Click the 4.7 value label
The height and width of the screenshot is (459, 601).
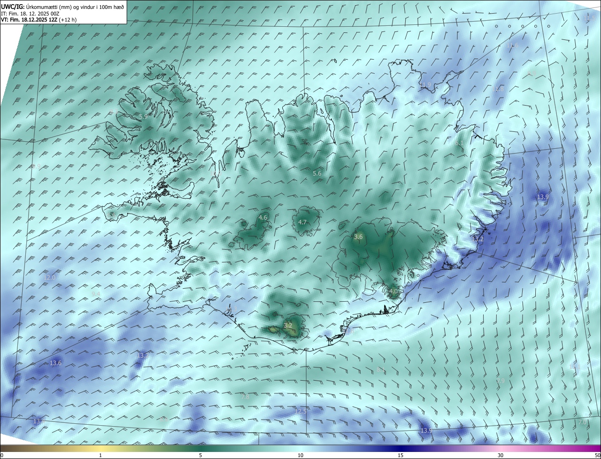tap(302, 222)
